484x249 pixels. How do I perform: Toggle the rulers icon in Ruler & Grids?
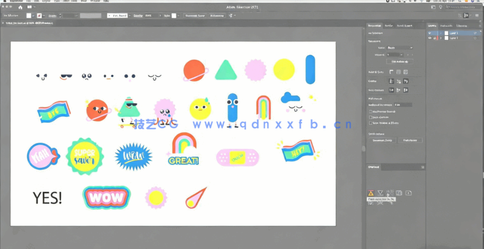tap(392, 72)
